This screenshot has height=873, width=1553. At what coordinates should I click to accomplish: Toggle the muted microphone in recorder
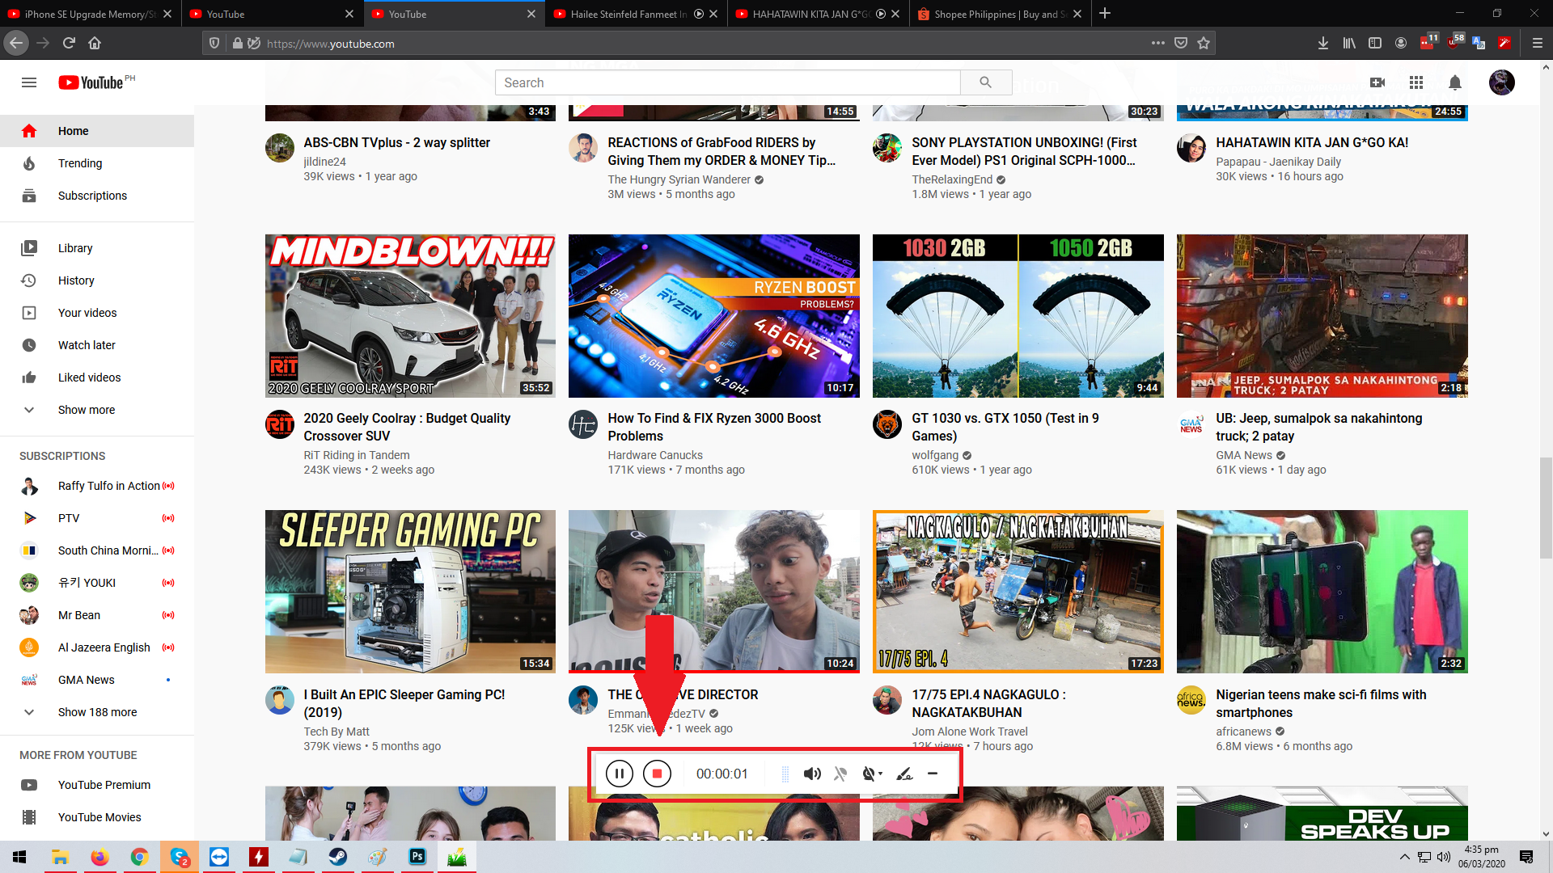pyautogui.click(x=840, y=774)
